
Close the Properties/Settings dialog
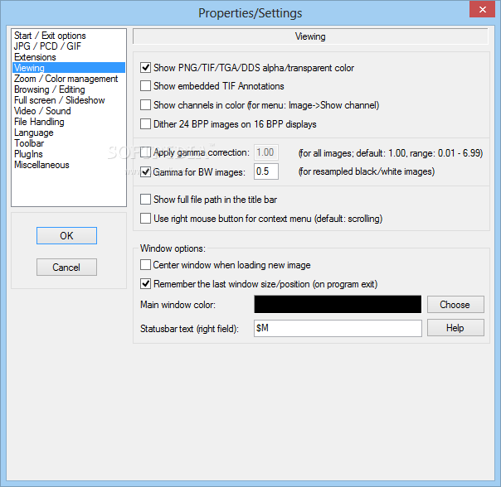pos(482,10)
